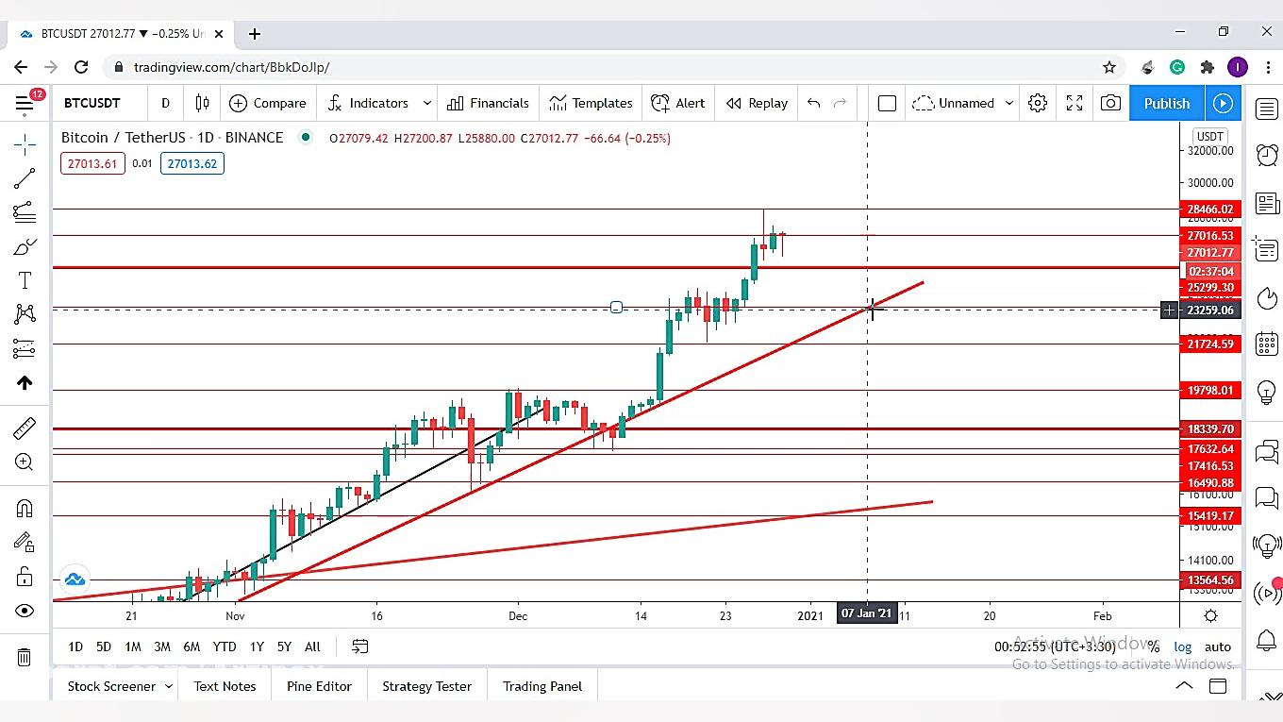The height and width of the screenshot is (722, 1283).
Task: Open the Pine Editor tab
Action: 319,686
